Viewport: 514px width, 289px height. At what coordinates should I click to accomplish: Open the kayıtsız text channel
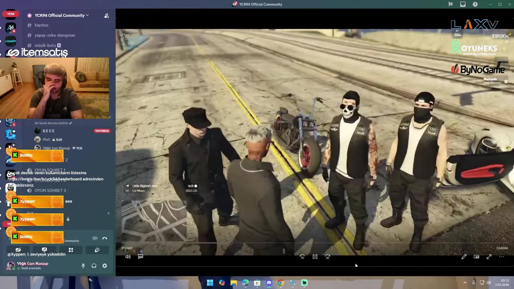click(x=41, y=25)
